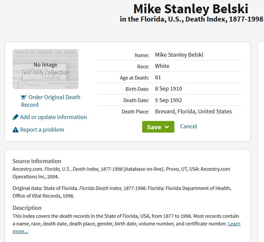Click the Mike Stanley Belski page title
Image resolution: width=264 pixels, height=242 pixels.
[191, 9]
